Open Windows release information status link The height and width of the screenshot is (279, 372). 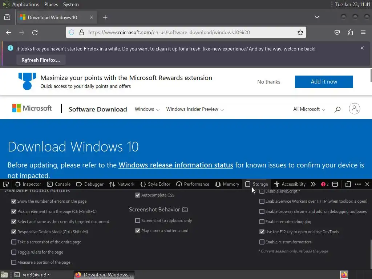pyautogui.click(x=176, y=165)
